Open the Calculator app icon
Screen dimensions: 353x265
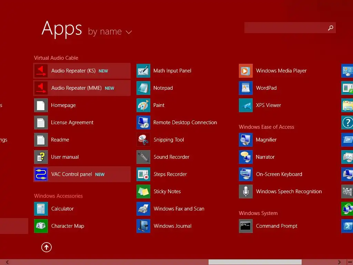[x=41, y=209]
